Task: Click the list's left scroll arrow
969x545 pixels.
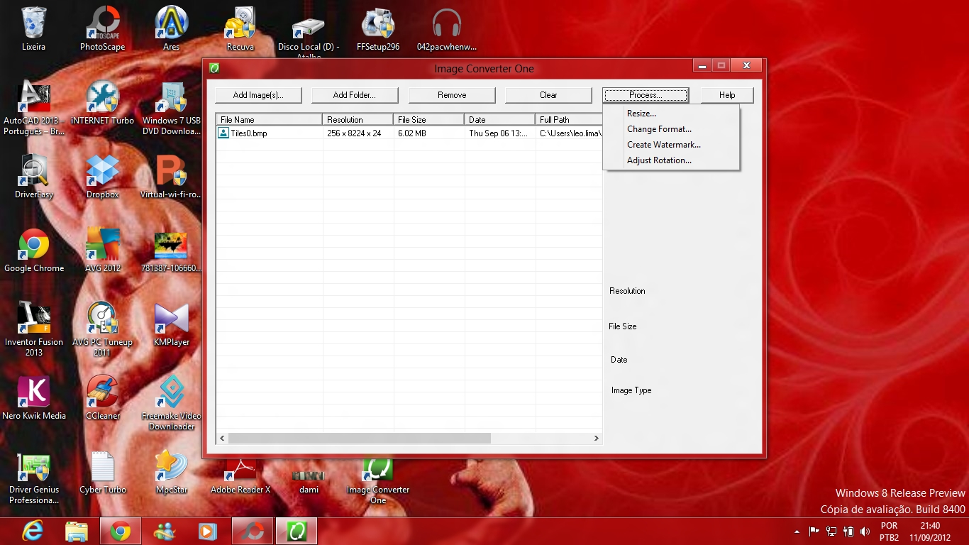Action: 222,439
